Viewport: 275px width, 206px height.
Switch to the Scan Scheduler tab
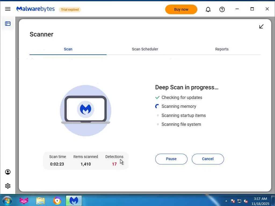[145, 49]
